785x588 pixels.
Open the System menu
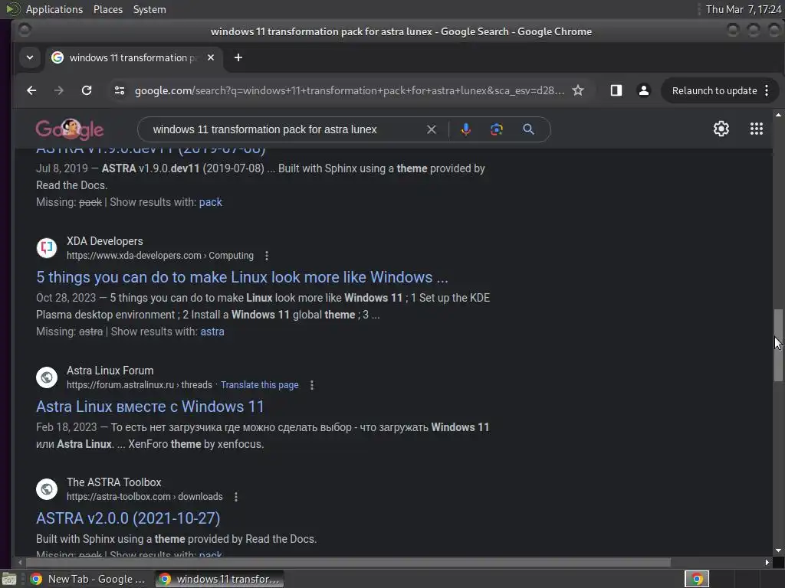149,9
